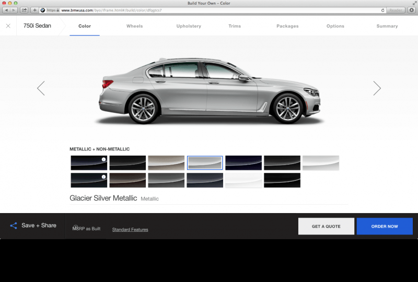Pick the first-row dark blue swatch with info badge
418x282 pixels.
pyautogui.click(x=89, y=163)
